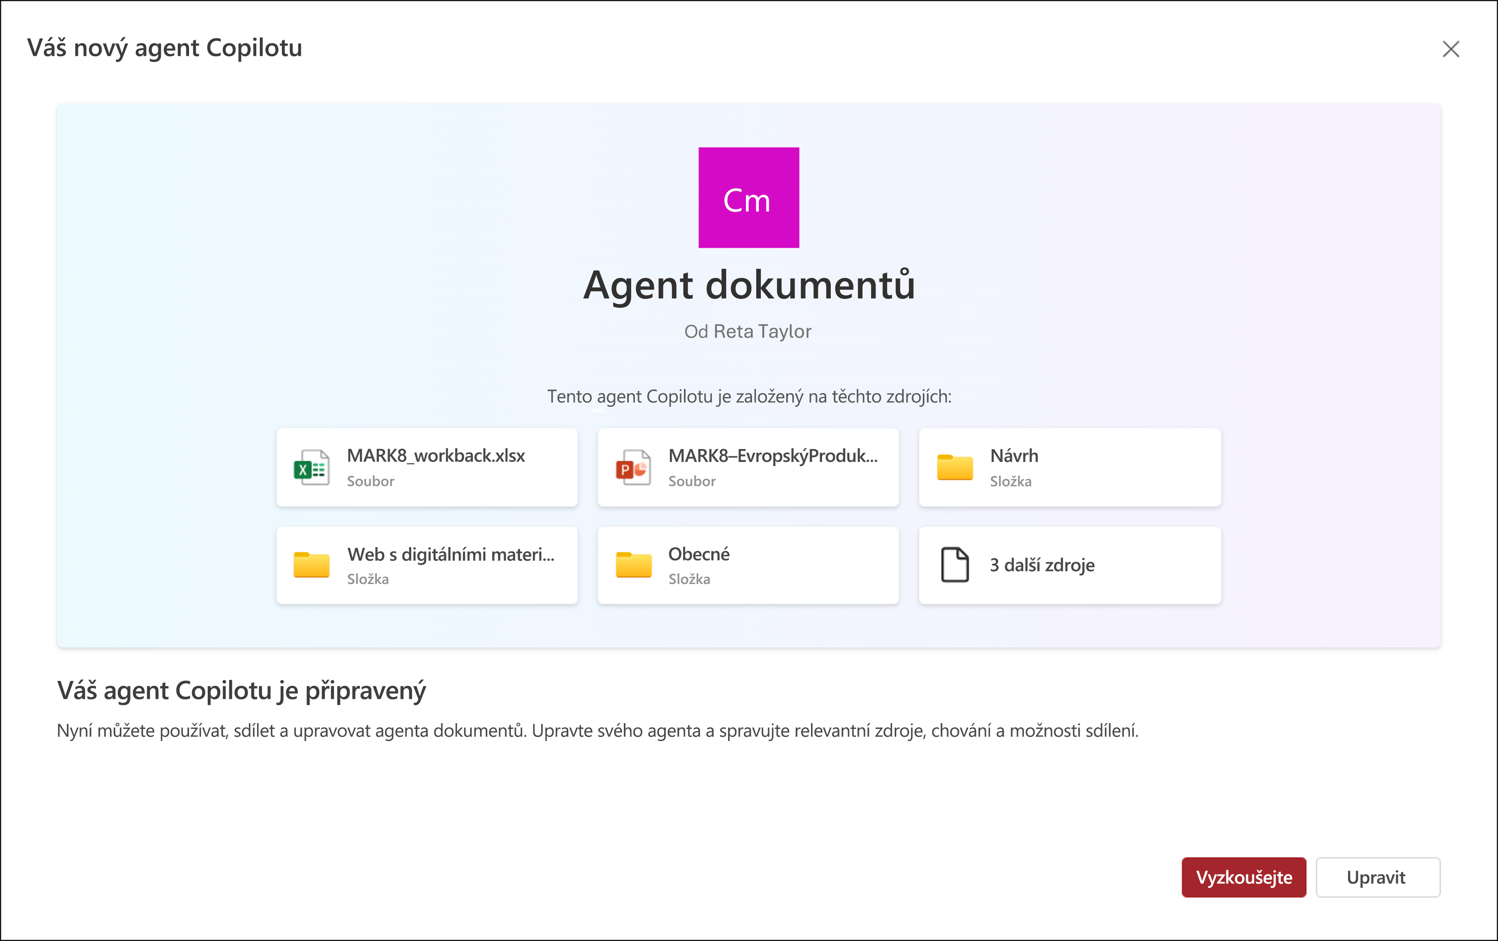Click Váš agent Copilotu je připravený heading
1498x941 pixels.
click(x=242, y=692)
